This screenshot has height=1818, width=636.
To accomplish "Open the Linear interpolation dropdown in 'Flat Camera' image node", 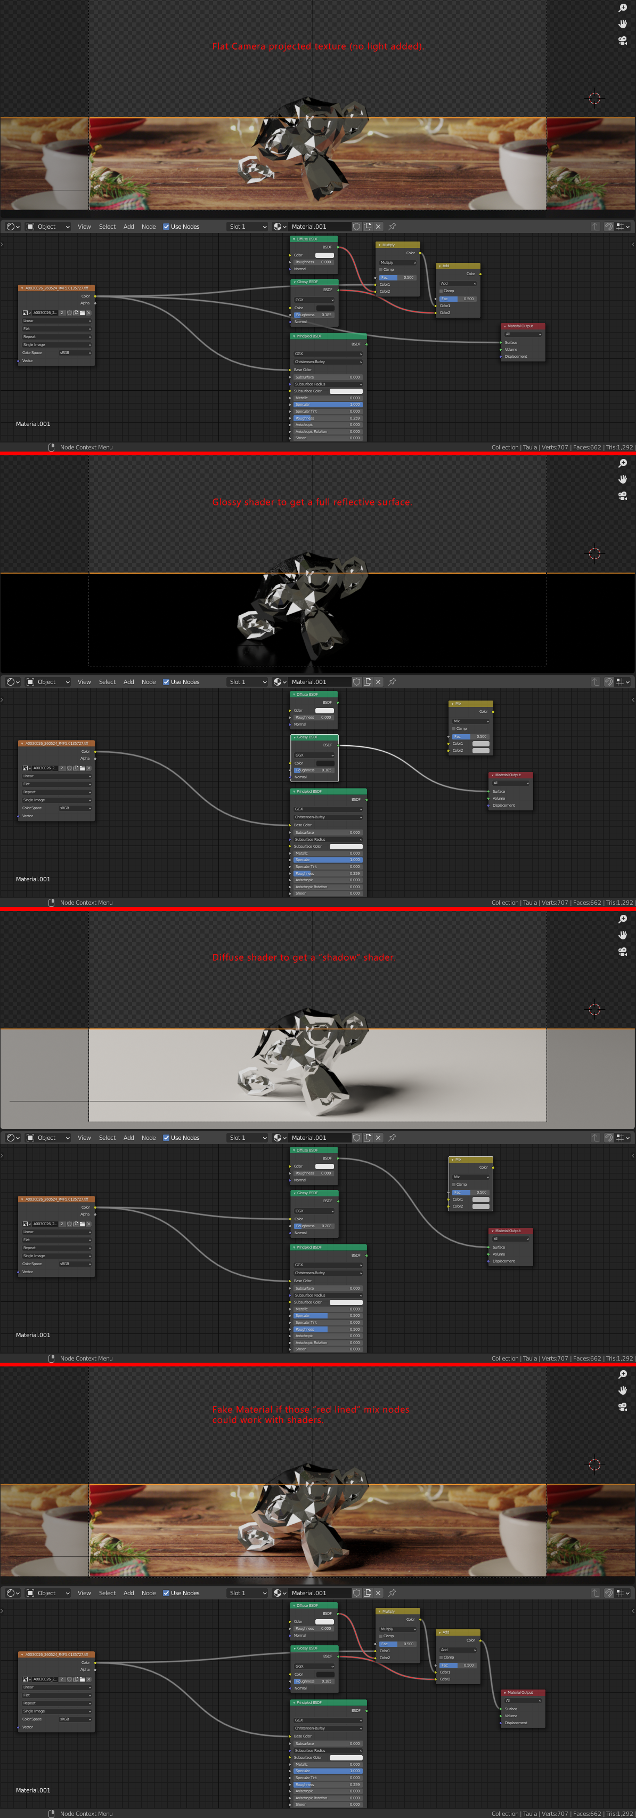I will 56,320.
